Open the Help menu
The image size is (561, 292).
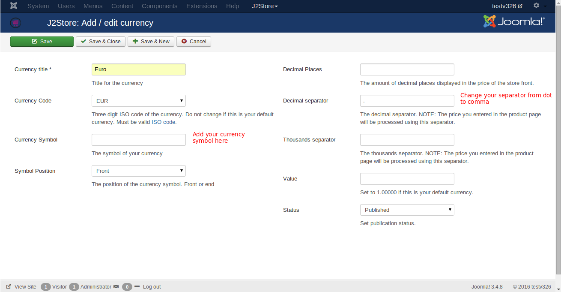pyautogui.click(x=233, y=6)
